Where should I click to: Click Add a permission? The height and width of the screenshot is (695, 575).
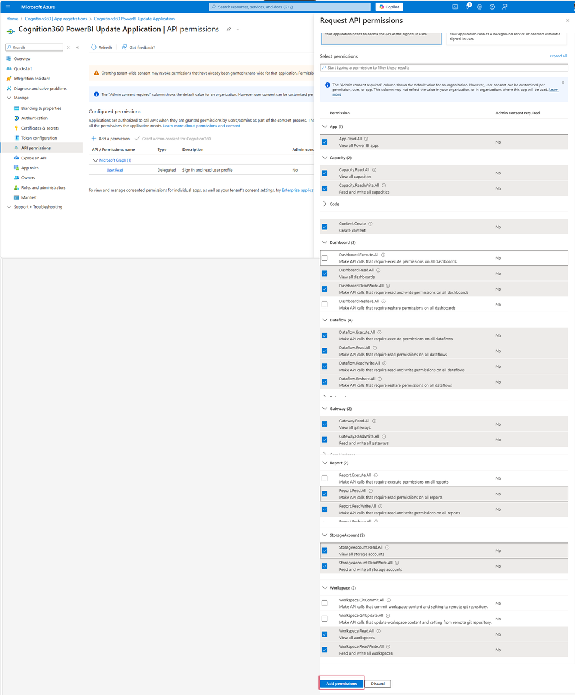(x=111, y=139)
